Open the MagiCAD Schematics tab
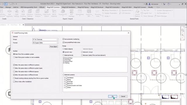This screenshot has width=187, height=105. point(112,7)
